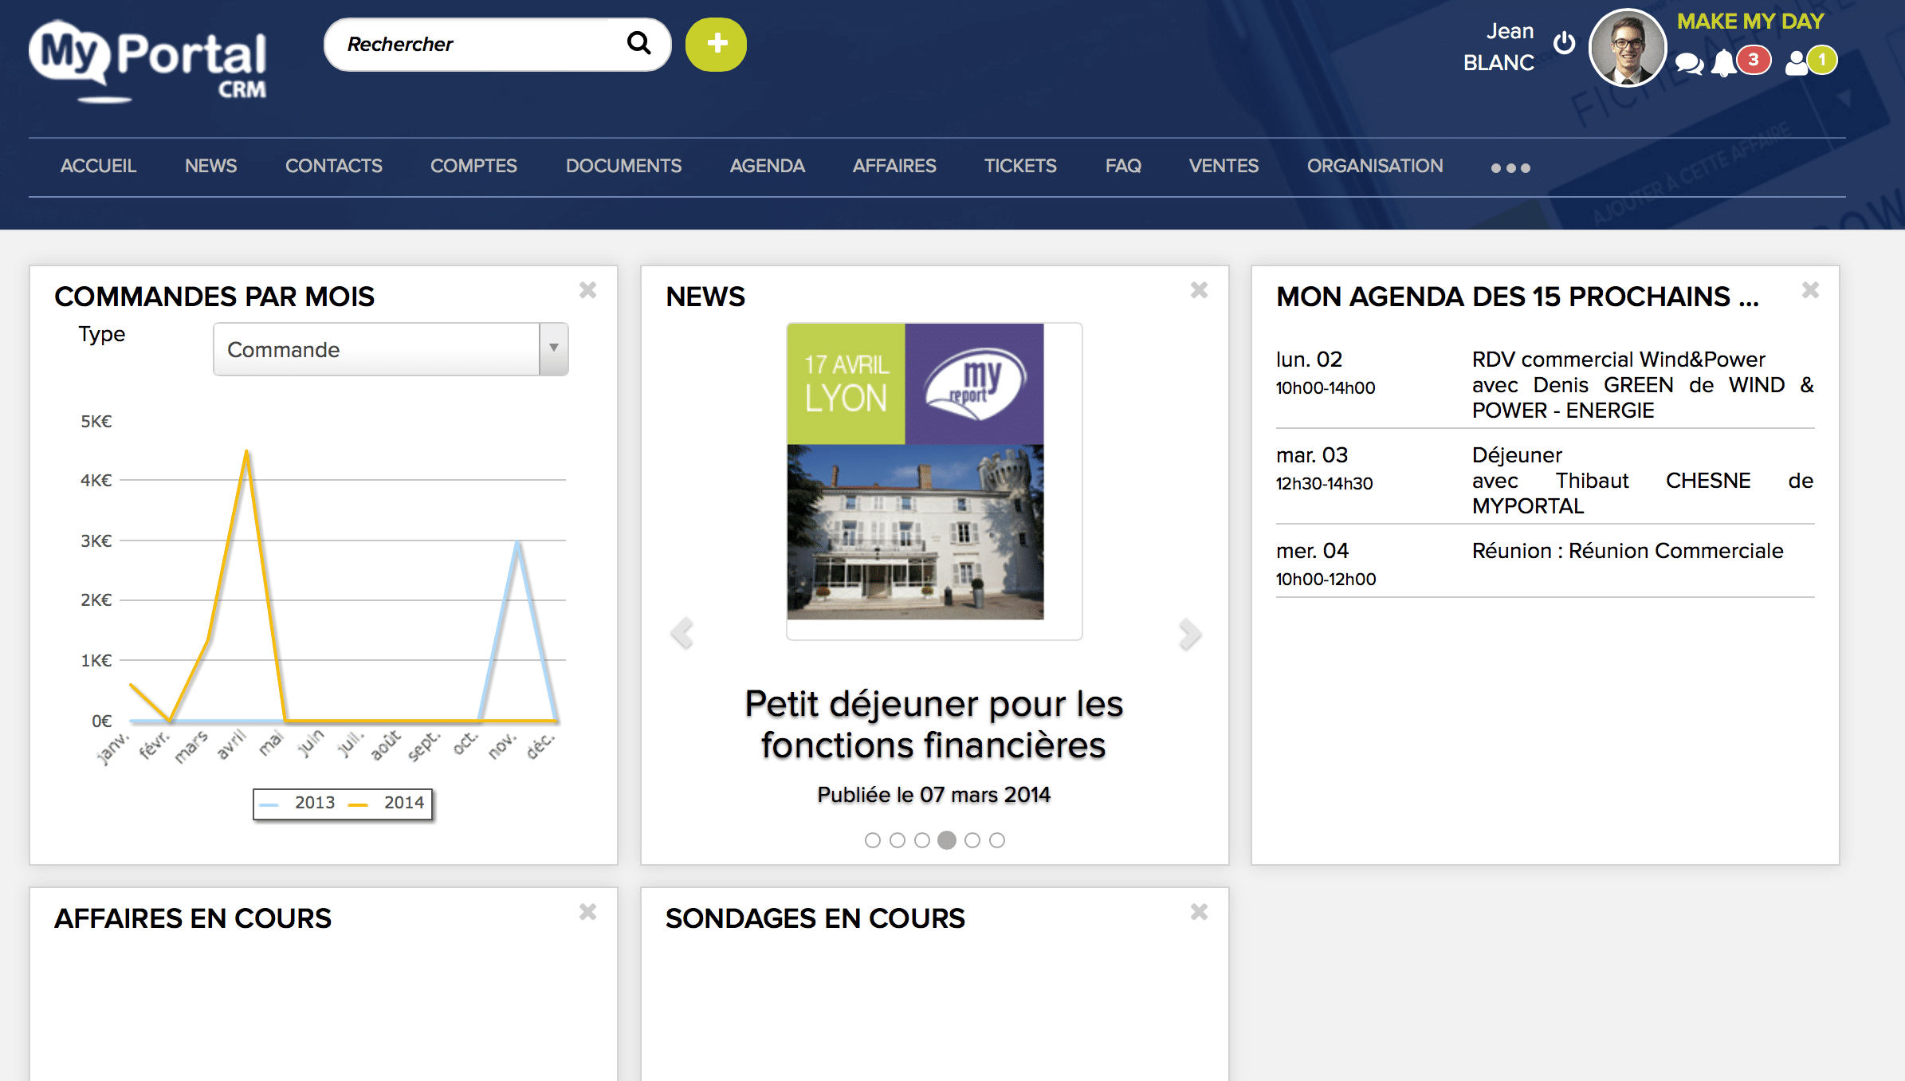Expand the hidden menu items via the ellipsis
Screen dimensions: 1905x1081
(1510, 167)
